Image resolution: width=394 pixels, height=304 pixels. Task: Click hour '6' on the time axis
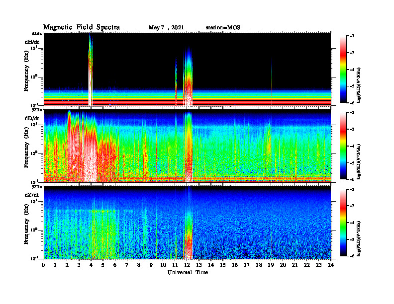(115, 265)
